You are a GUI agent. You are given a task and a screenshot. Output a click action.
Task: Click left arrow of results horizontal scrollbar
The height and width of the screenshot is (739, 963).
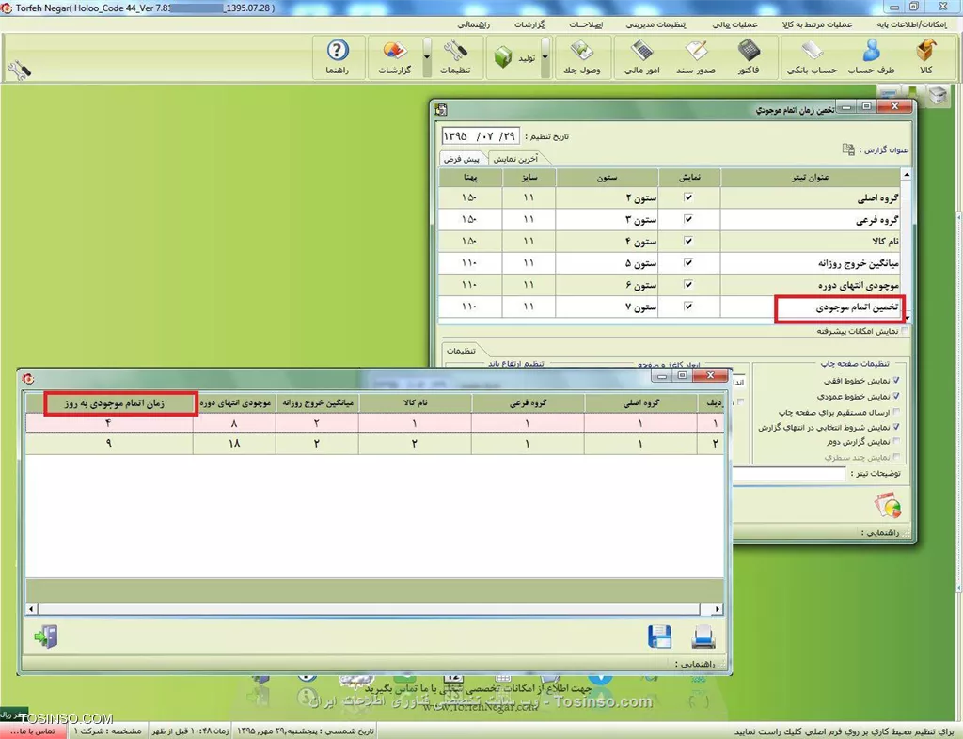click(x=32, y=609)
